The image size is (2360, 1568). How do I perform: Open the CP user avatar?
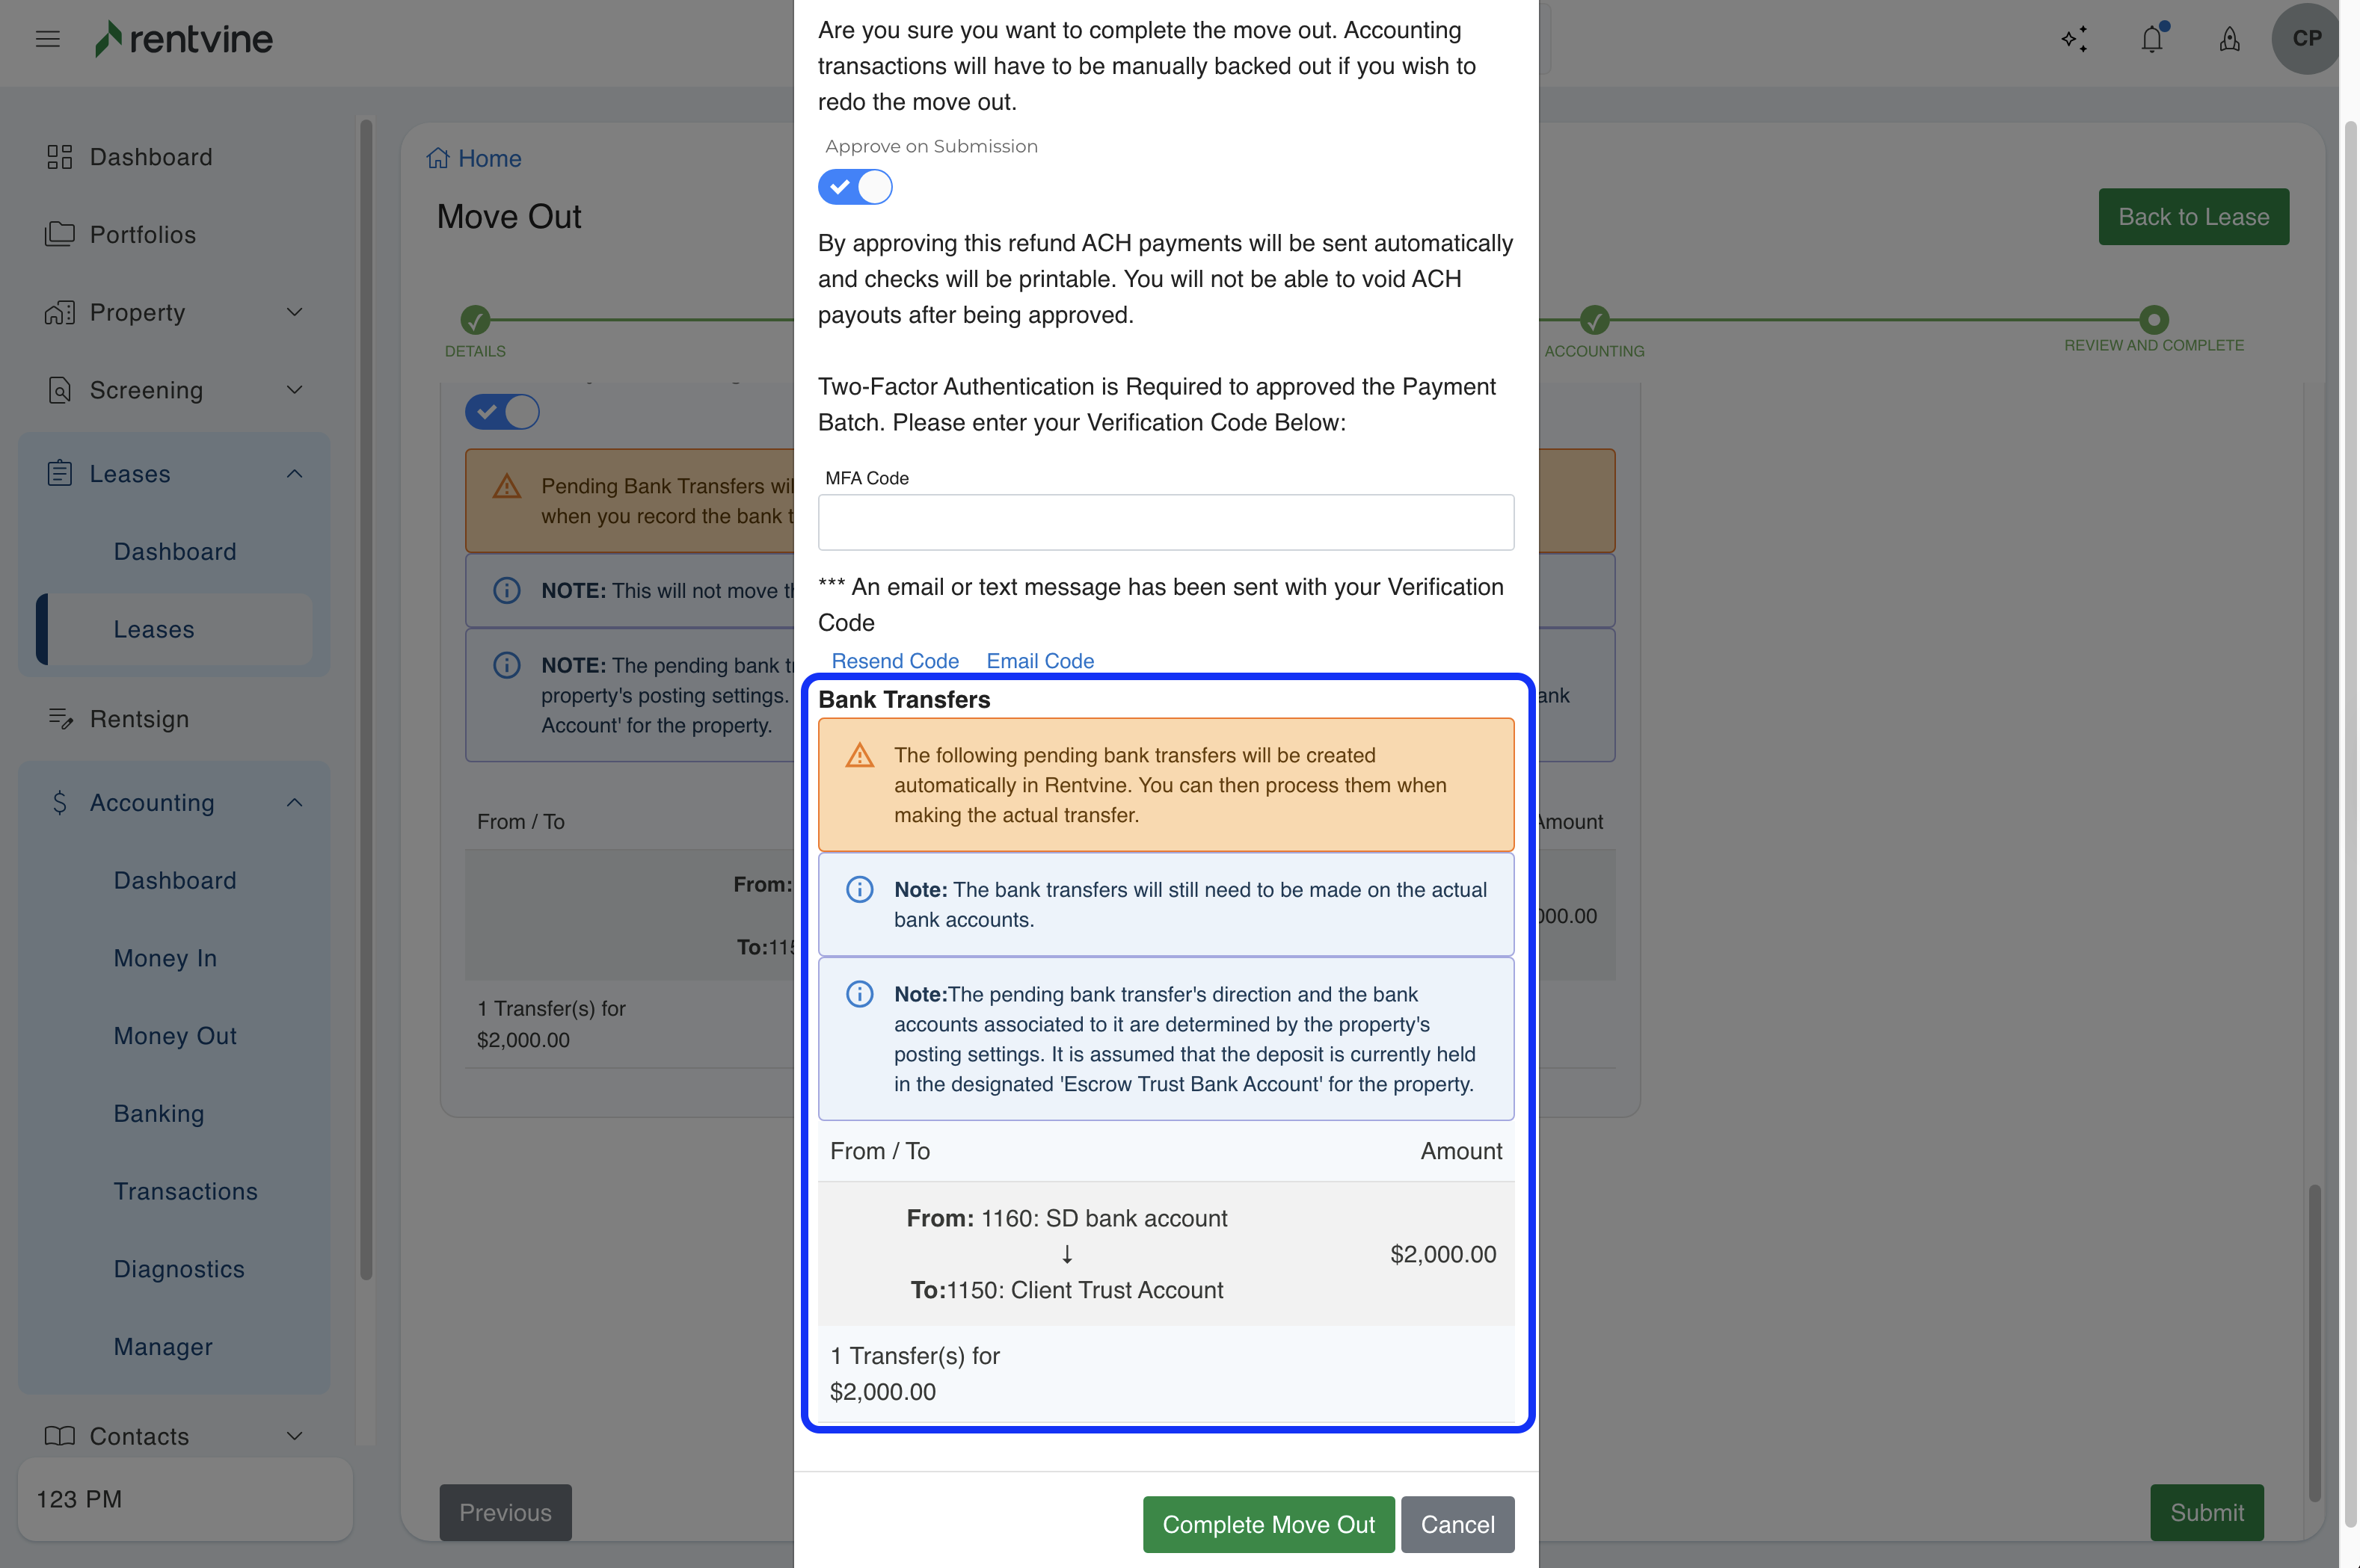click(x=2306, y=39)
